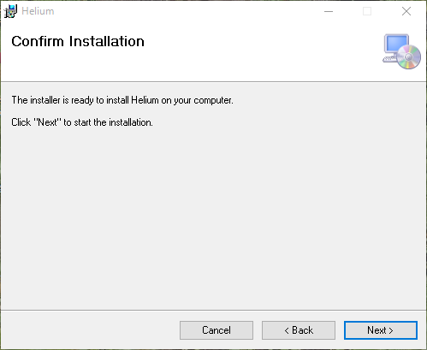The width and height of the screenshot is (427, 350).
Task: Click the quoted Next word in instructions
Action: coord(48,122)
